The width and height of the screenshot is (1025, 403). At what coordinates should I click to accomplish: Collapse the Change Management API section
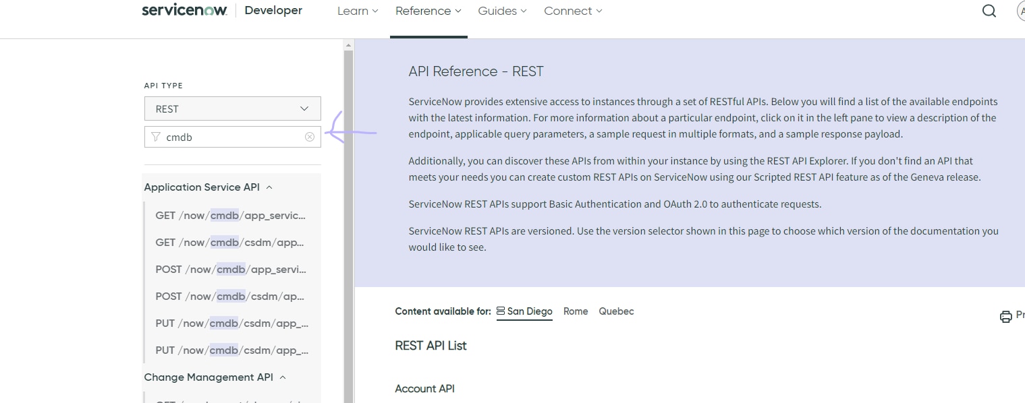tap(283, 377)
